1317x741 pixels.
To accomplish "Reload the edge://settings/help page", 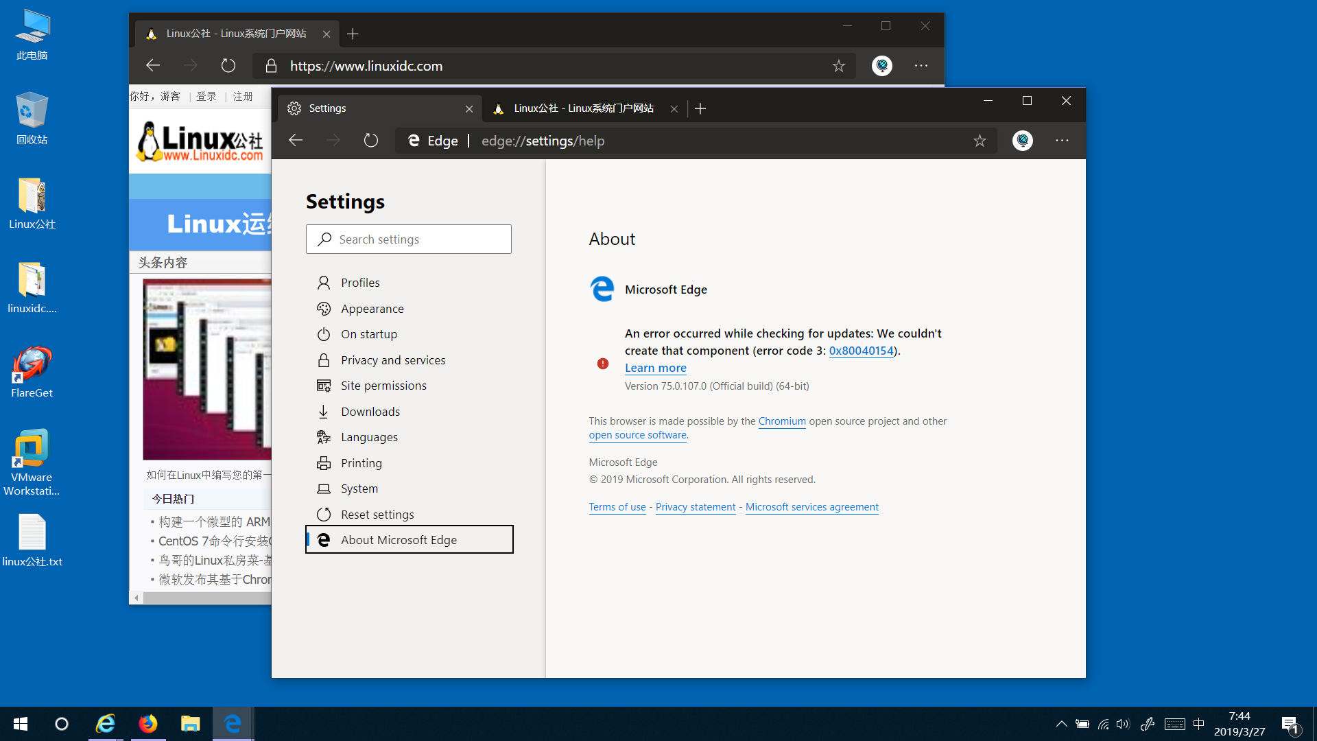I will [x=371, y=141].
